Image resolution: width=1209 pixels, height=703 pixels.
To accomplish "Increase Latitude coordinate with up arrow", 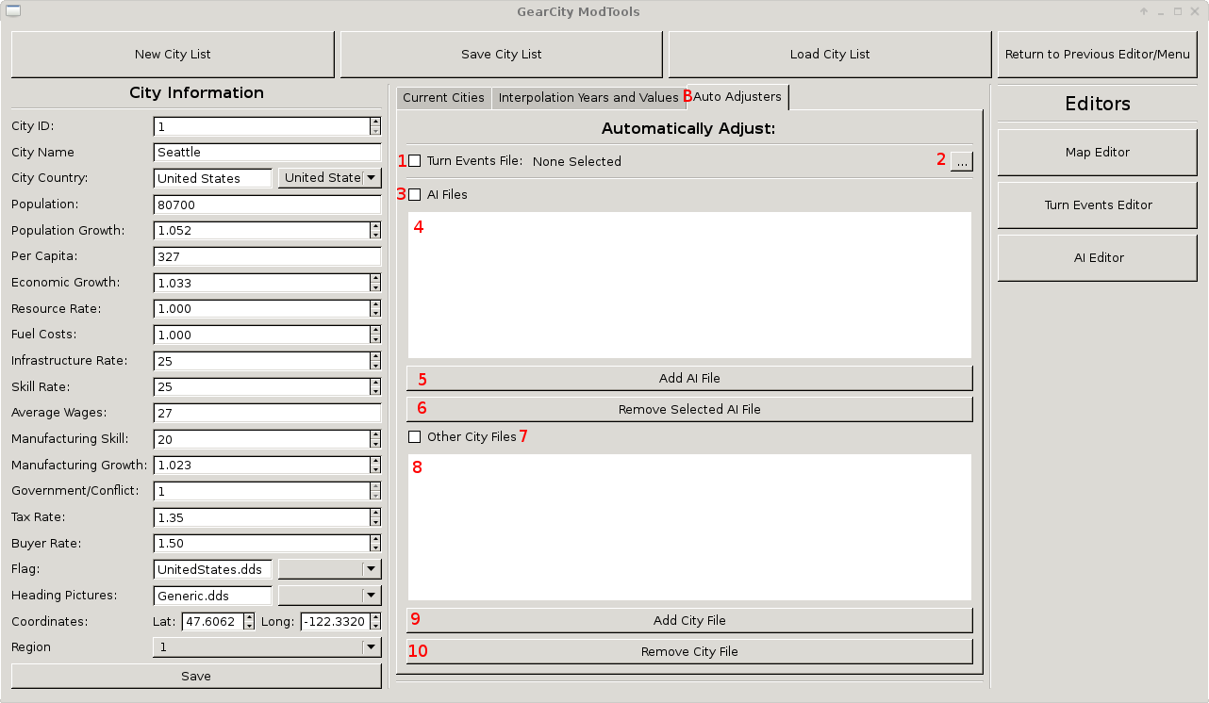I will click(x=249, y=617).
